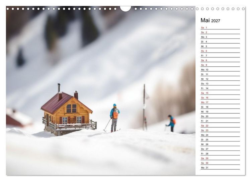The height and width of the screenshot is (181, 251).
Task: Select the 'So 23' date row
Action: pos(220,130)
